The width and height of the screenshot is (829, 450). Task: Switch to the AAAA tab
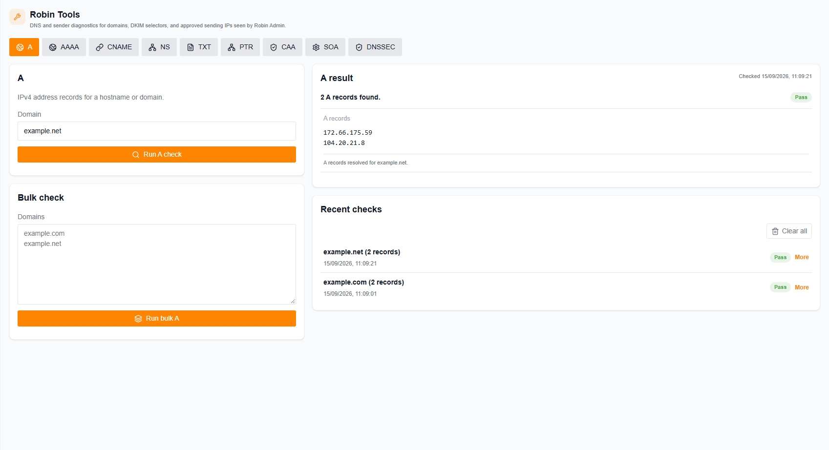point(64,47)
